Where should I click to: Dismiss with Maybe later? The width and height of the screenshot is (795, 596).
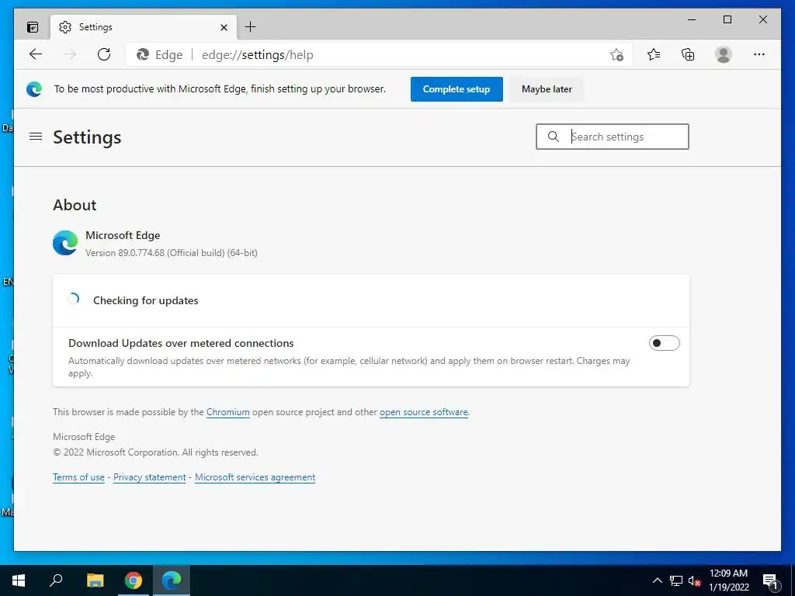click(547, 89)
